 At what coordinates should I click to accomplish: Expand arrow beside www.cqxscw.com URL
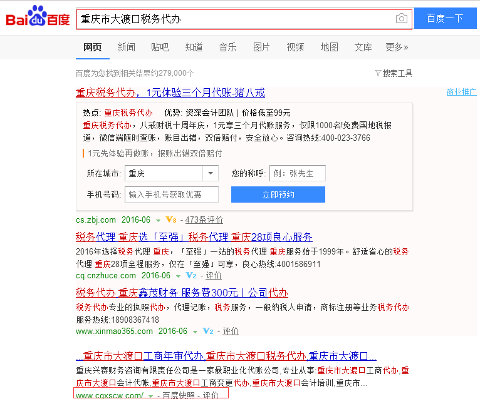(x=150, y=396)
